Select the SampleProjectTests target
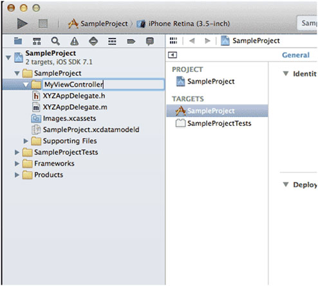318x286 pixels. (220, 123)
